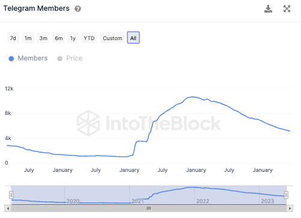Select the 1m time range
301x218 pixels.
pos(28,38)
